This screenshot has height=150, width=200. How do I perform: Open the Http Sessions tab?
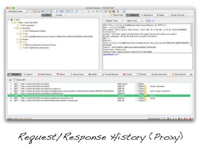point(159,75)
